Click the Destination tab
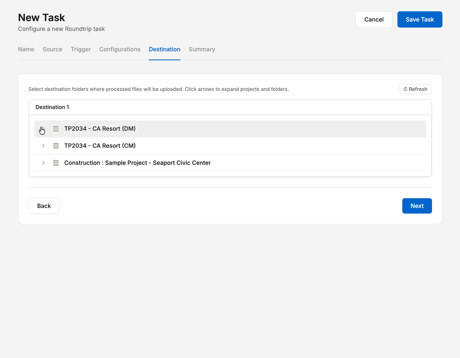The image size is (460, 358). (x=164, y=49)
